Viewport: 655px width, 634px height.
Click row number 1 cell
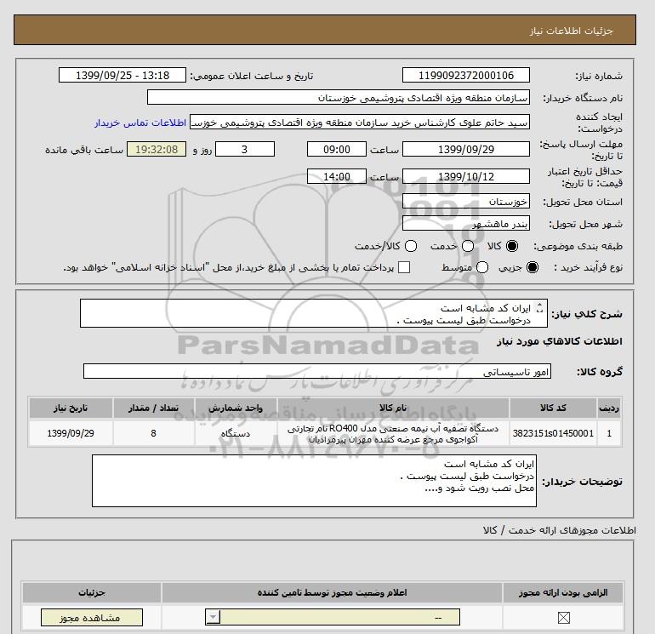(609, 433)
